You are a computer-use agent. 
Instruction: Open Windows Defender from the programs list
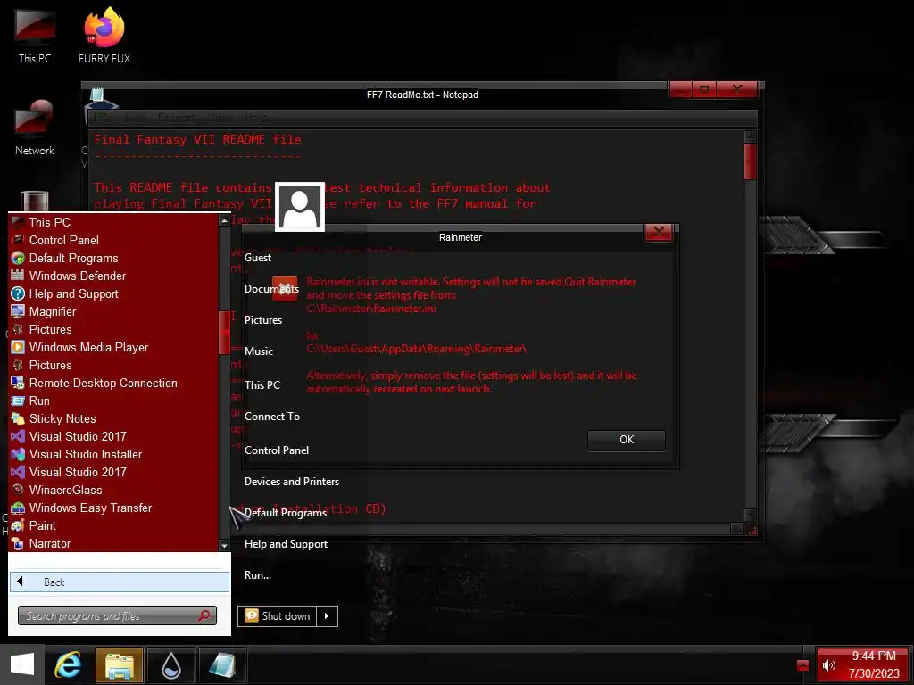point(78,276)
